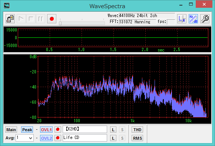Click the S save button in Life CD row
Image resolution: width=215 pixels, height=146 pixels.
122,138
